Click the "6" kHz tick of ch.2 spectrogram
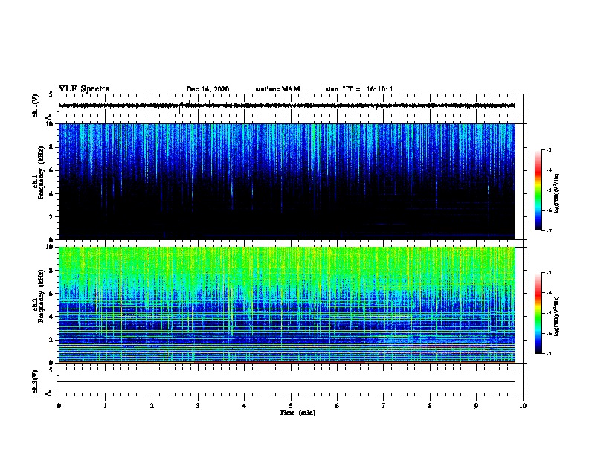The image size is (589, 455). (52, 293)
